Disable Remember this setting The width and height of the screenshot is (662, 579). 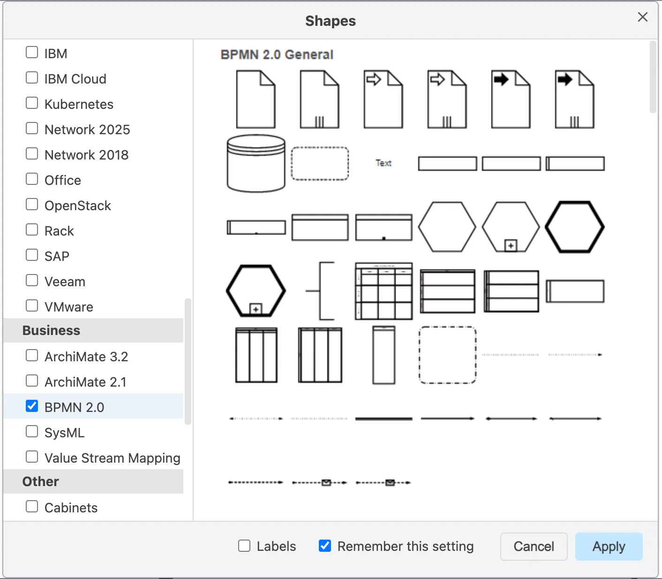coord(325,546)
